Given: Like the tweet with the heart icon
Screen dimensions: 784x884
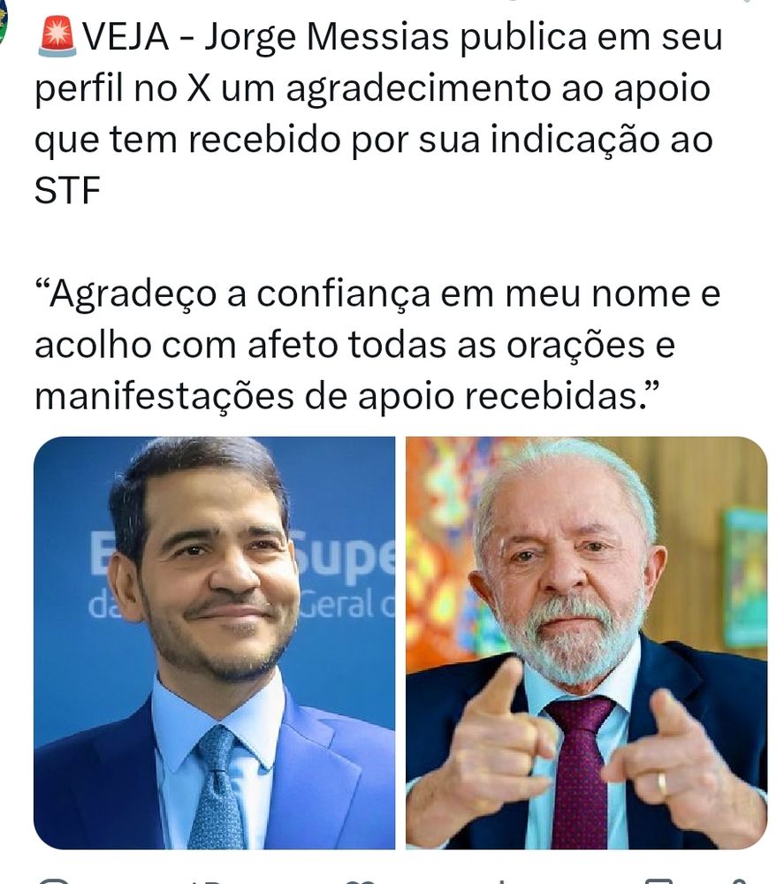Looking at the screenshot, I should coord(361,881).
